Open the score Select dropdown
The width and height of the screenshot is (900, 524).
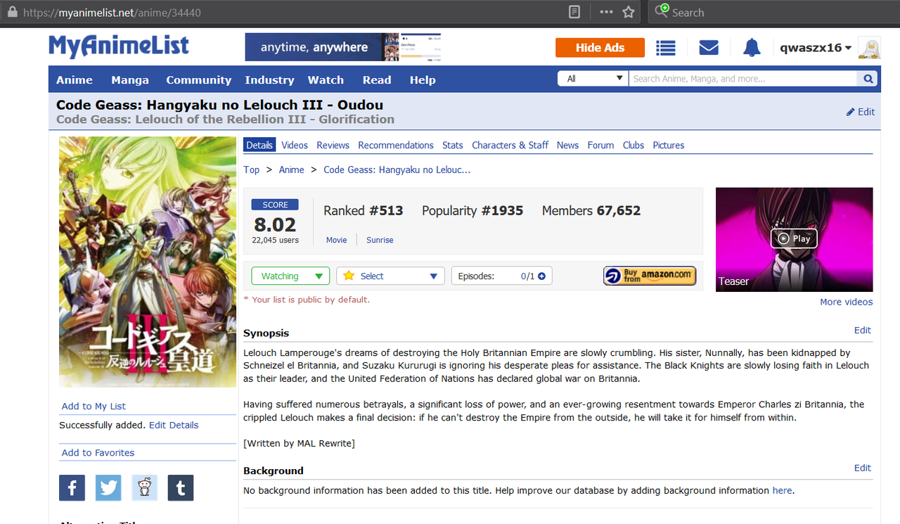pyautogui.click(x=390, y=276)
